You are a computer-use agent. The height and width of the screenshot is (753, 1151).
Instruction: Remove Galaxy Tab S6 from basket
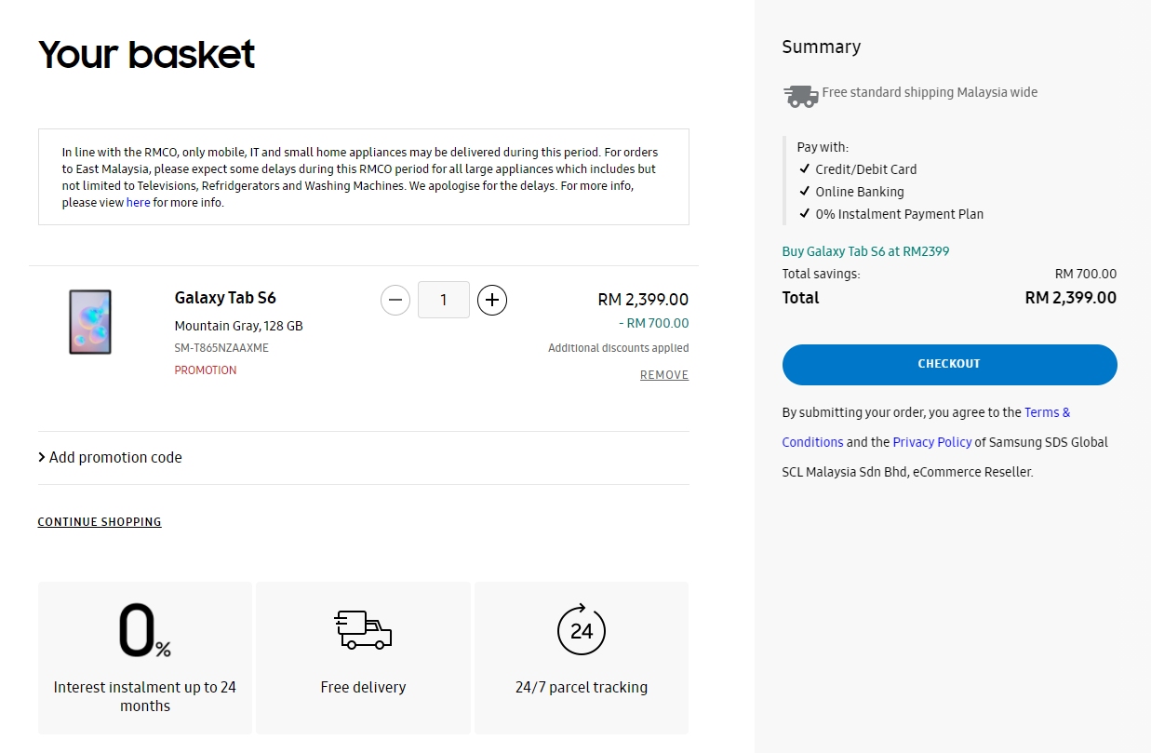click(664, 375)
